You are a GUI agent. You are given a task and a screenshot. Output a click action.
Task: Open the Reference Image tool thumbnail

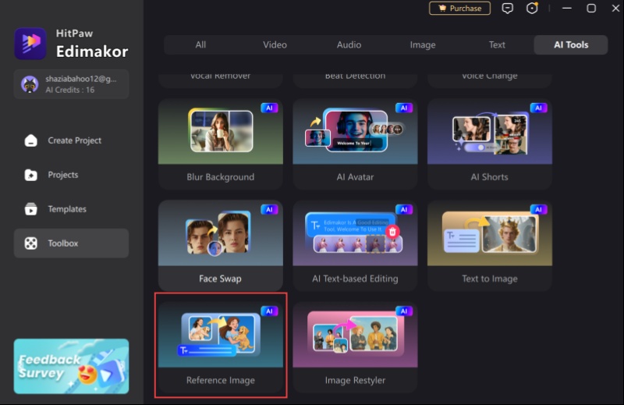[x=221, y=335]
